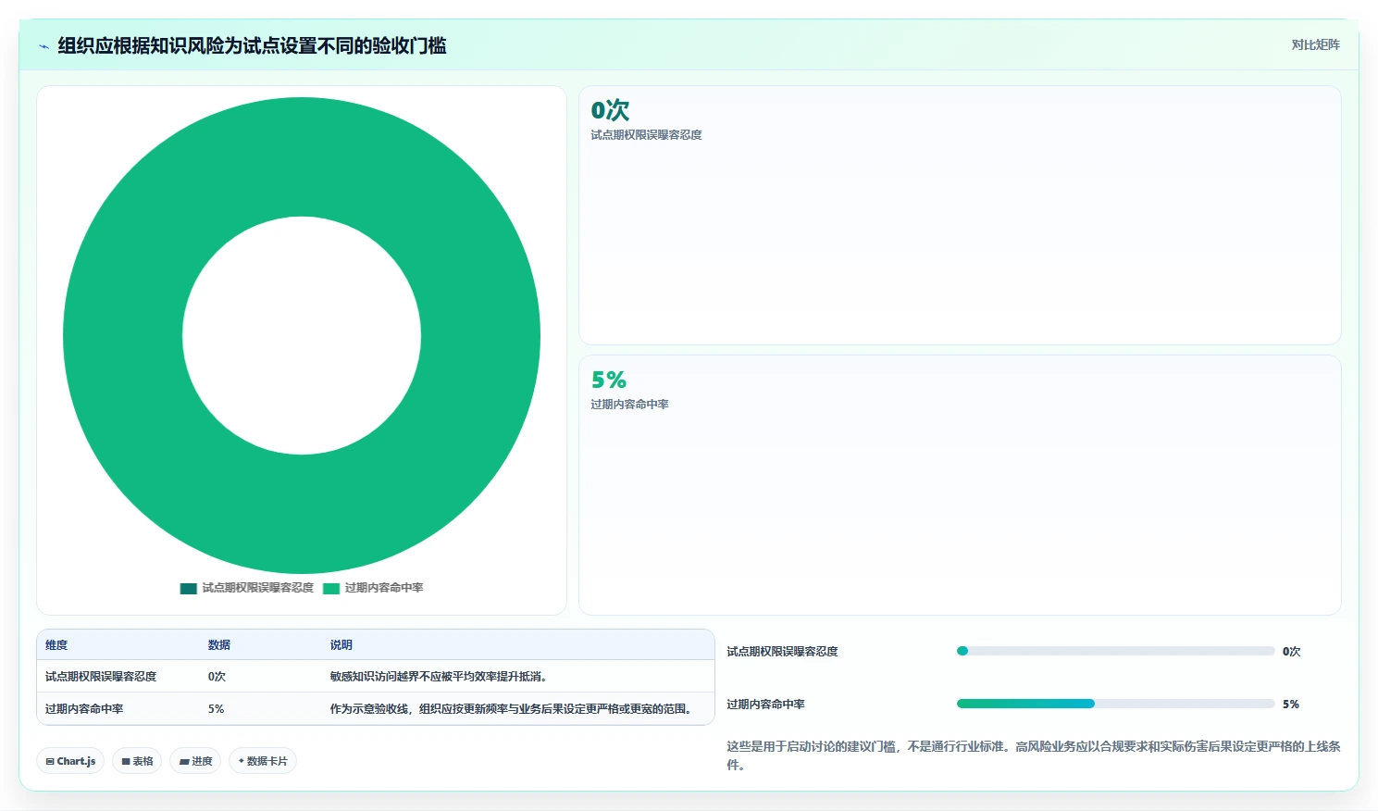
Task: Select the 0次 data card value
Action: (610, 110)
